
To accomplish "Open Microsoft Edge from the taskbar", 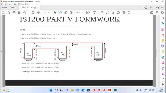I will pos(83,90).
